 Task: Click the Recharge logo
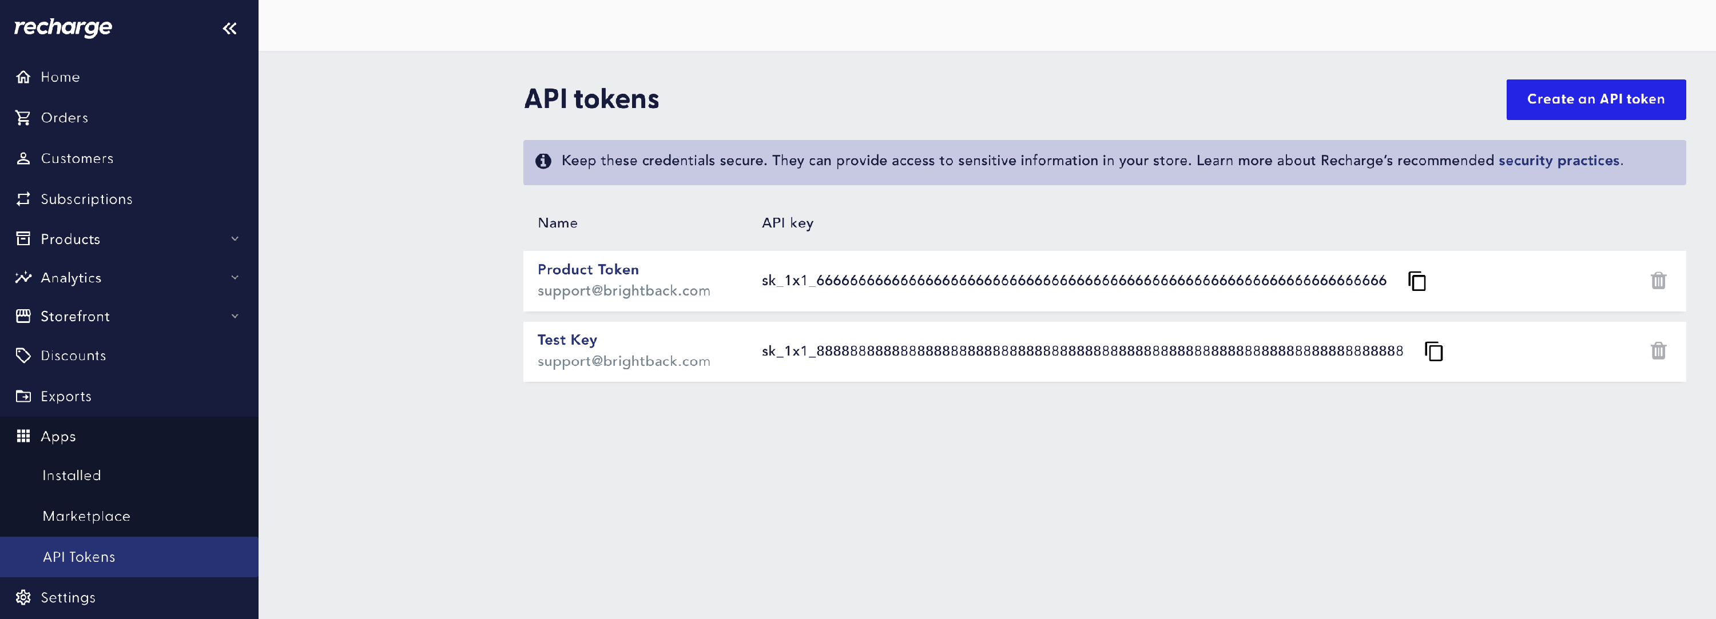coord(63,27)
